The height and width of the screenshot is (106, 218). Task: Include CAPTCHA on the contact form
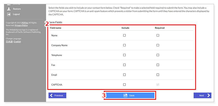coord(124,84)
